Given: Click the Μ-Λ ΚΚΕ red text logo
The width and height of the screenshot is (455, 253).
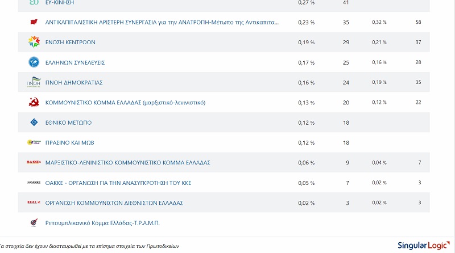Looking at the screenshot, I should click(34, 162).
